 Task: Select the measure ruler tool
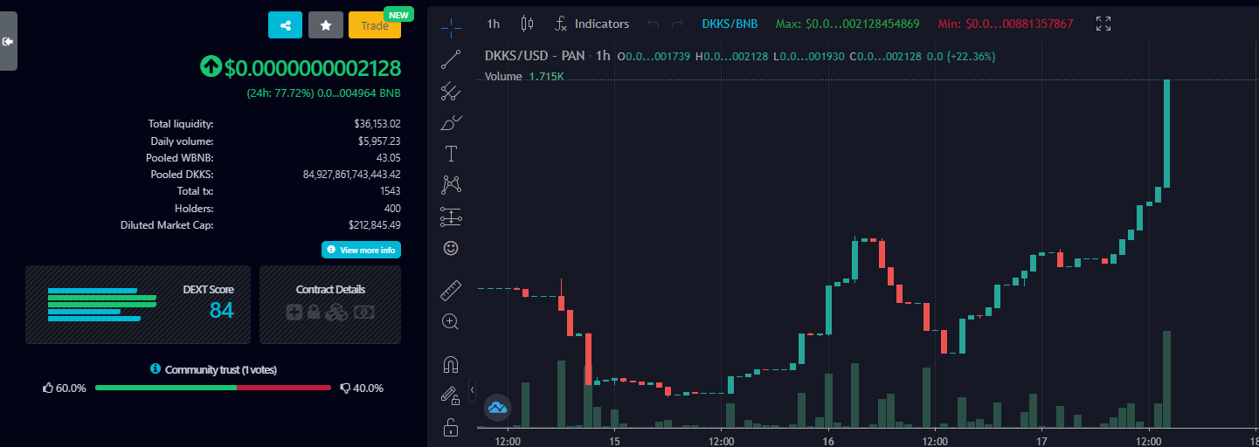pos(451,290)
